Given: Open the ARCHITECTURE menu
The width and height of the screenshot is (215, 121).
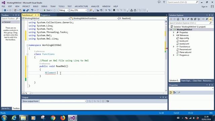Looking at the screenshot, I should tap(81, 6).
